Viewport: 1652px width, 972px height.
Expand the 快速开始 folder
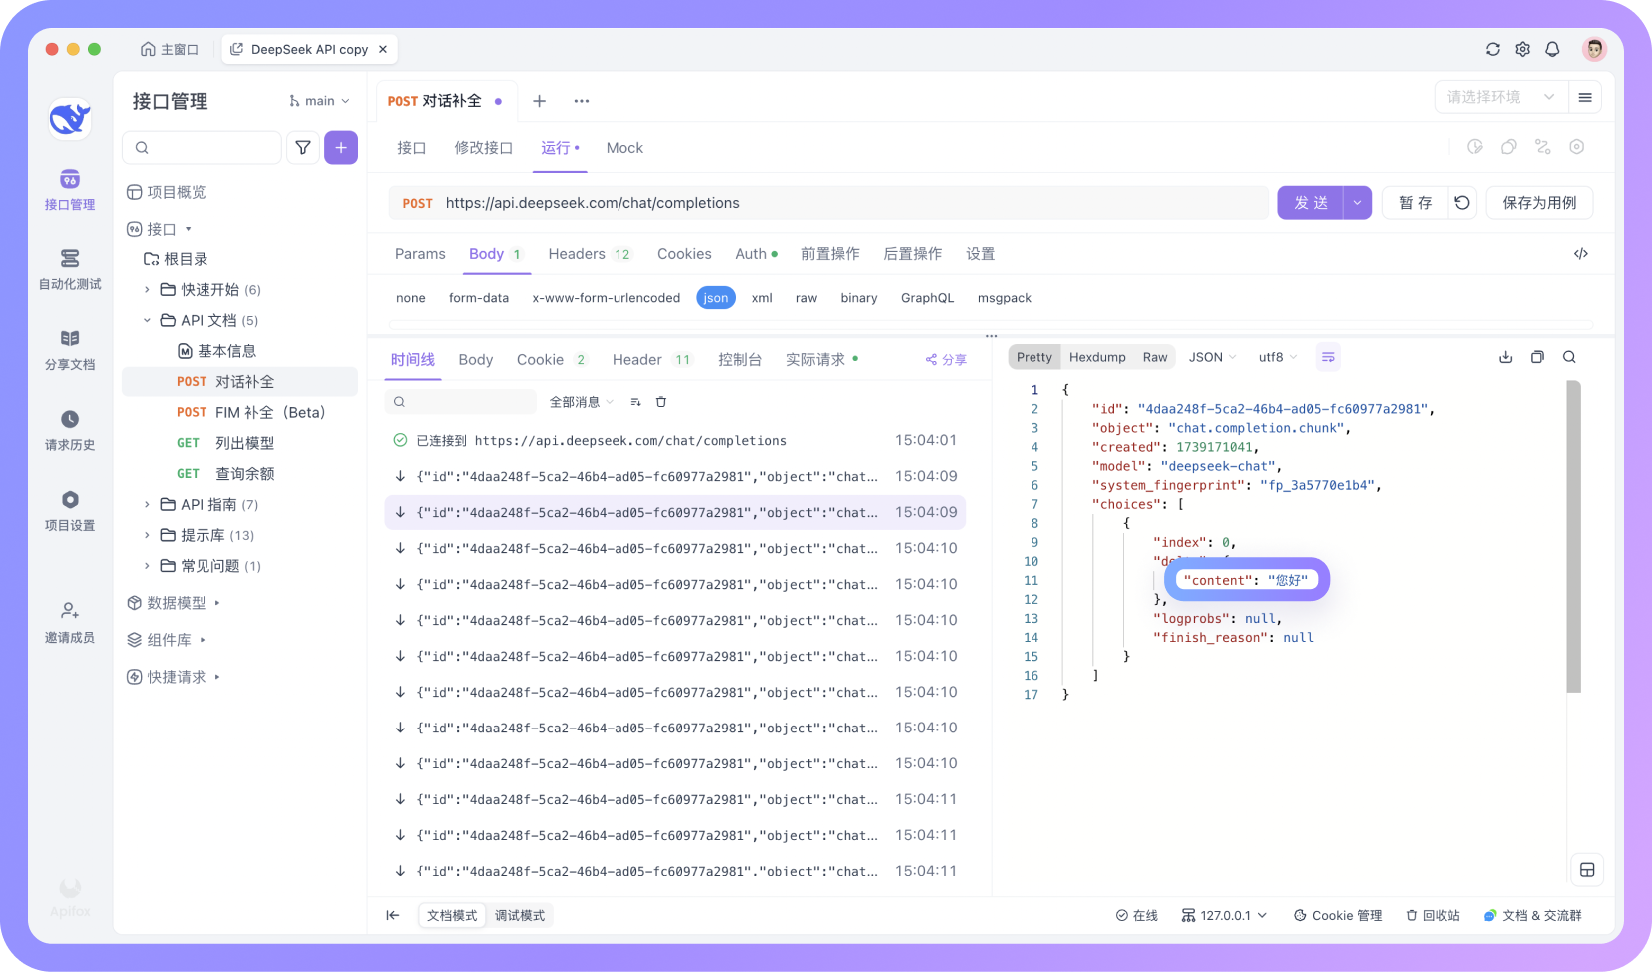point(147,290)
